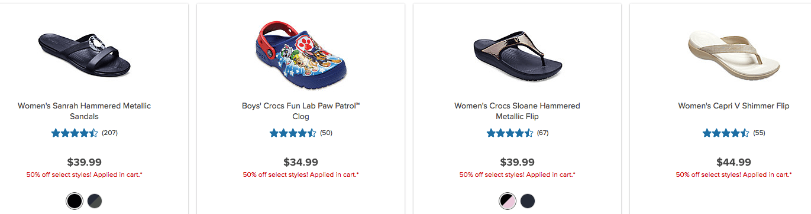Choose navy swatch for Sloane Flip
This screenshot has height=214, width=811.
528,201
